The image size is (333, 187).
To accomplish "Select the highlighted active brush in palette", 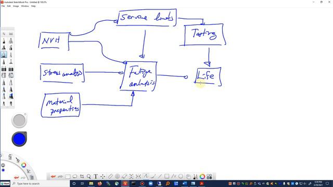I will click(x=4, y=55).
